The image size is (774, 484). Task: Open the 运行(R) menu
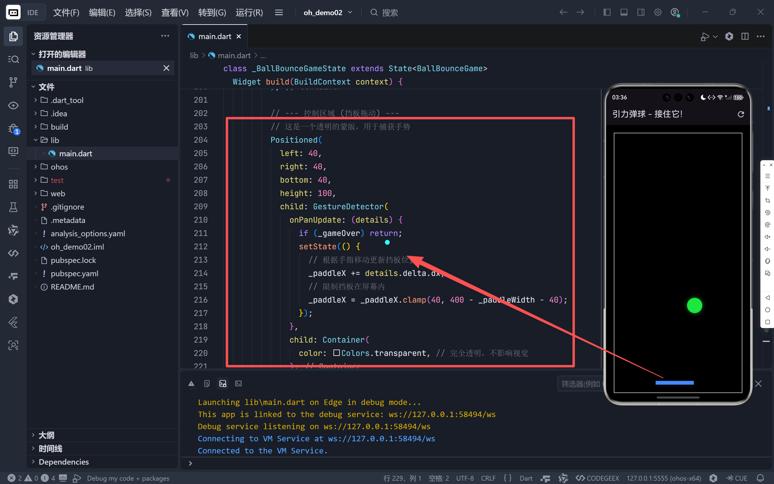click(x=249, y=12)
